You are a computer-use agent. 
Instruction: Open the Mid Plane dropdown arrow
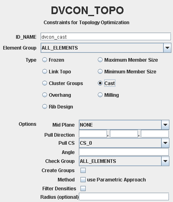(x=165, y=125)
